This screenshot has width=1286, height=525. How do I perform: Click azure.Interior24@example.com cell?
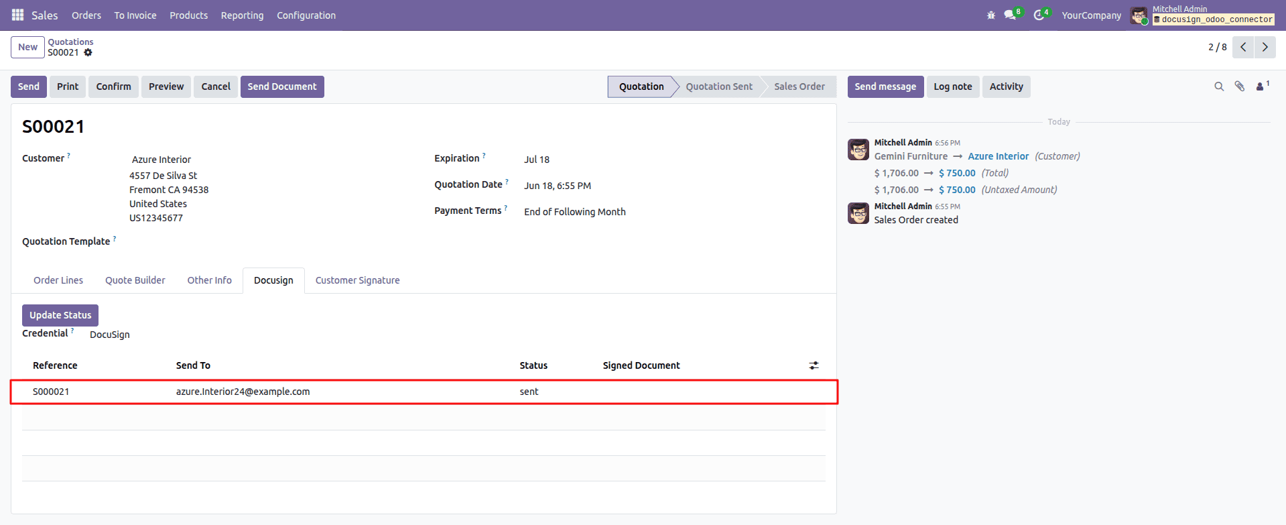[243, 392]
